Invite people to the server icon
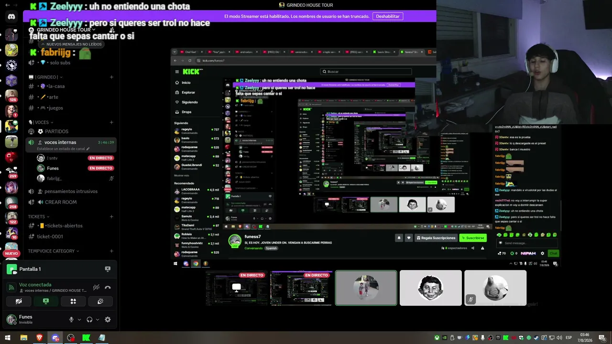 tap(111, 30)
